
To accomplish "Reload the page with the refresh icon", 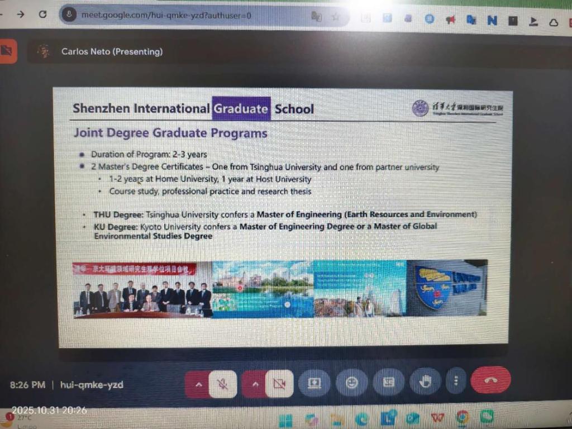I will 43,15.
